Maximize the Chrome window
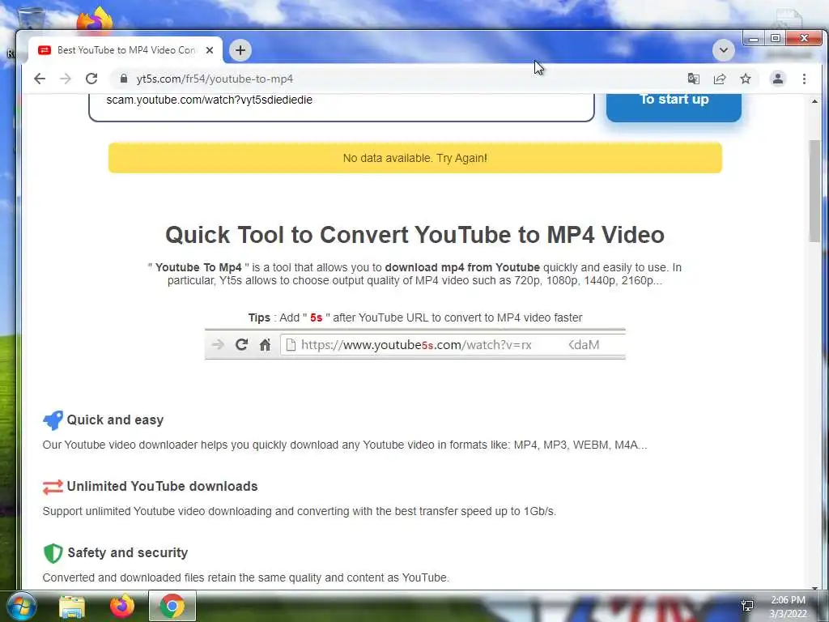Image resolution: width=829 pixels, height=622 pixels. 775,39
